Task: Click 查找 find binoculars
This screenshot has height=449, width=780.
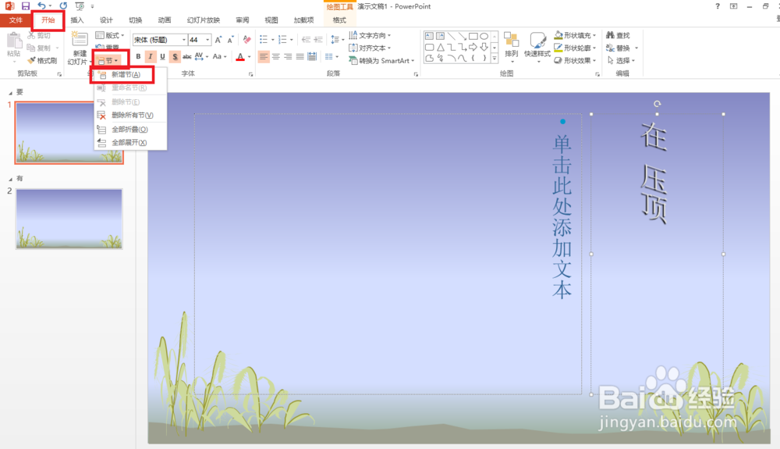Action: 618,35
